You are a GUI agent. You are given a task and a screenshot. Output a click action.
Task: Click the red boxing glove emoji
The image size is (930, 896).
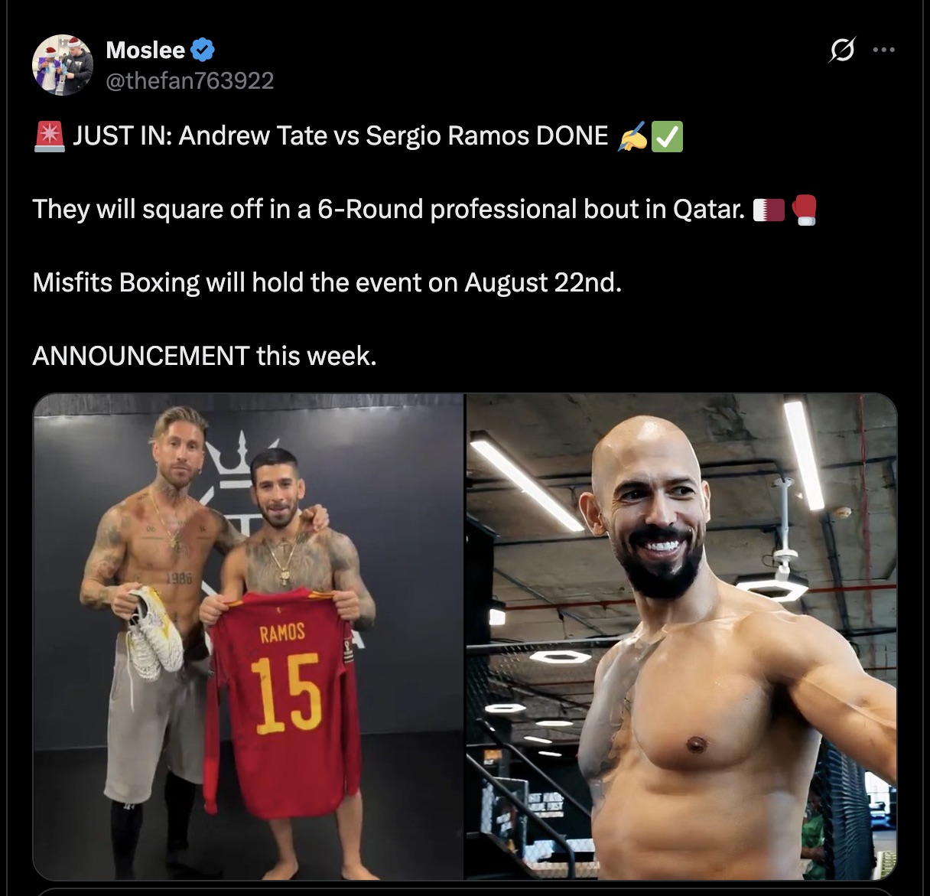tap(804, 210)
